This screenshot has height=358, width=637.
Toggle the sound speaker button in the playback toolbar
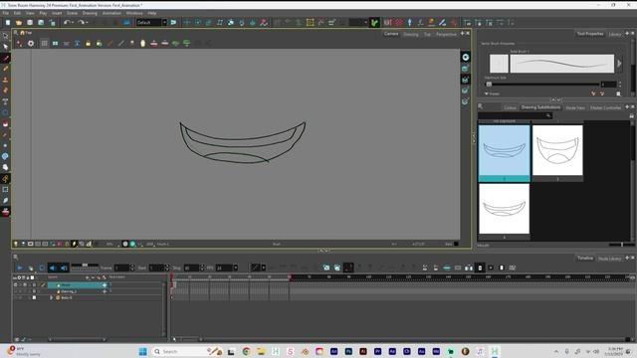click(53, 268)
